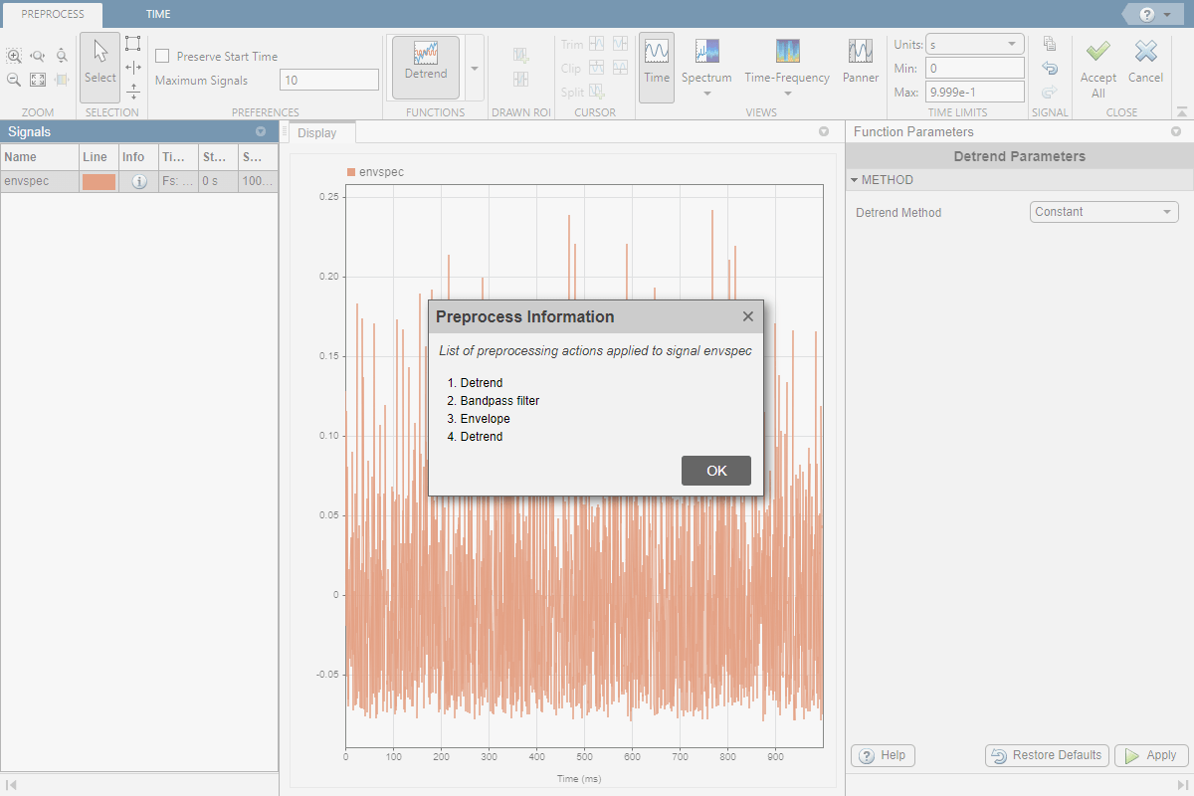
Task: Open info icon for envspec signal
Action: pyautogui.click(x=139, y=181)
